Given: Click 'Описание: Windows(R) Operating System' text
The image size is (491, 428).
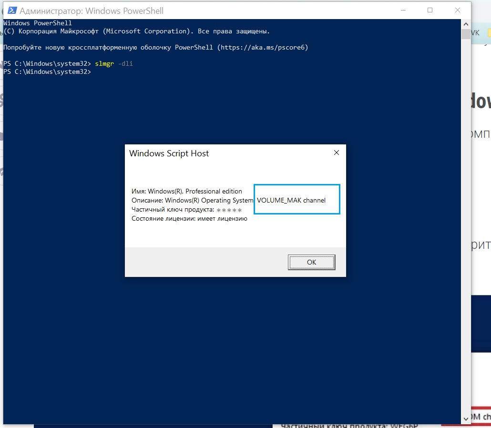Looking at the screenshot, I should tap(192, 200).
